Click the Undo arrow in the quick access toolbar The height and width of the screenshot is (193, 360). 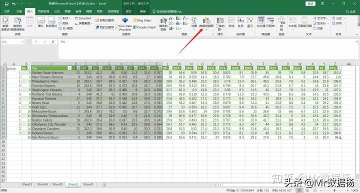tap(14, 4)
